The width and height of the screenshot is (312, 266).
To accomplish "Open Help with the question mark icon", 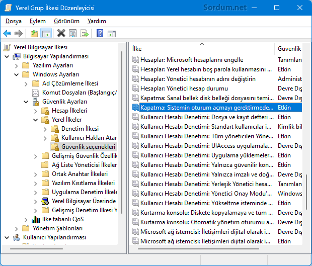I will pos(100,33).
